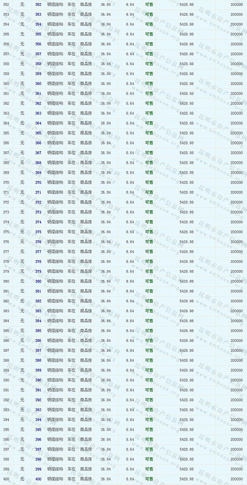The height and width of the screenshot is (485, 247).
Task: Open the blue unit link 394
Action: (x=38, y=420)
